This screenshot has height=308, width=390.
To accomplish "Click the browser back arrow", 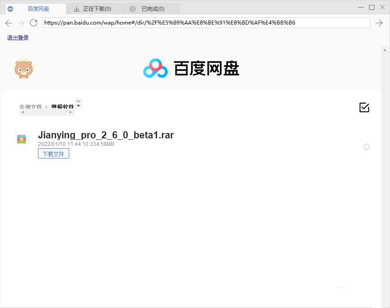I will coord(8,23).
